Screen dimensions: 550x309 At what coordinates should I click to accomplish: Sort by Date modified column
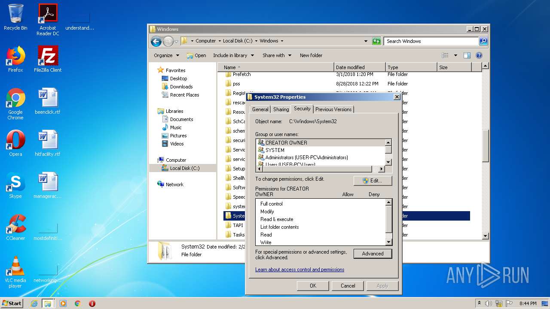(x=360, y=67)
